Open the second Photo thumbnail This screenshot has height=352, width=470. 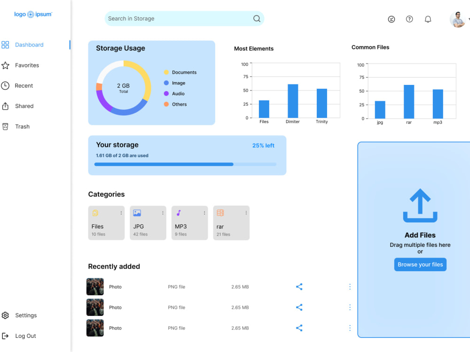[x=95, y=307]
